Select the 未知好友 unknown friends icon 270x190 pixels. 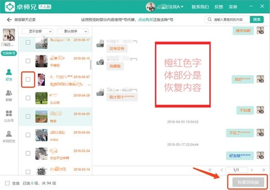click(9, 137)
